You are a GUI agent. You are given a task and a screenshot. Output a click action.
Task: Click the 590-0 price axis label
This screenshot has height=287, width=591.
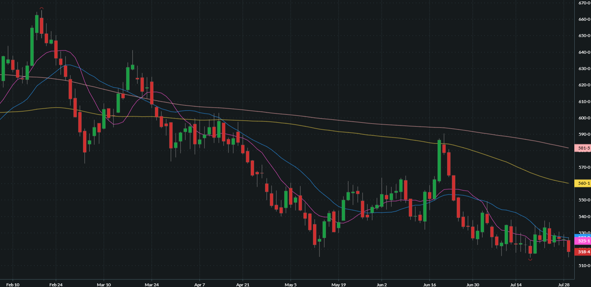click(x=584, y=134)
